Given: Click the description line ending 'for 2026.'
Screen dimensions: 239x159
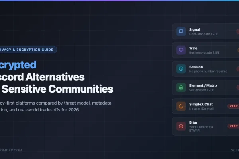Looking at the screenshot, I should 40,110.
